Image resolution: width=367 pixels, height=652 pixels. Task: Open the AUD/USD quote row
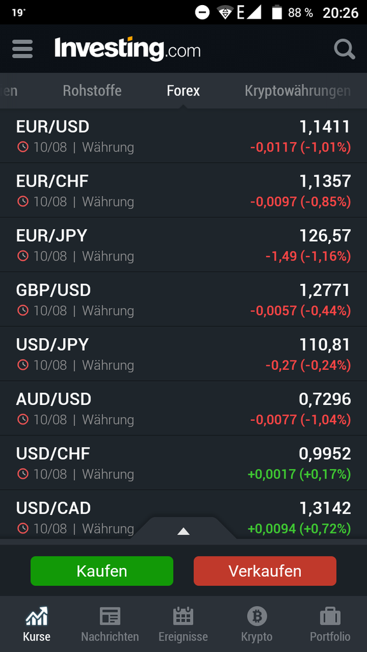(x=183, y=408)
